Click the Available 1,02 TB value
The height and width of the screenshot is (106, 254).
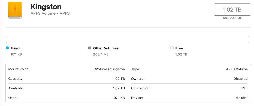pos(119,88)
